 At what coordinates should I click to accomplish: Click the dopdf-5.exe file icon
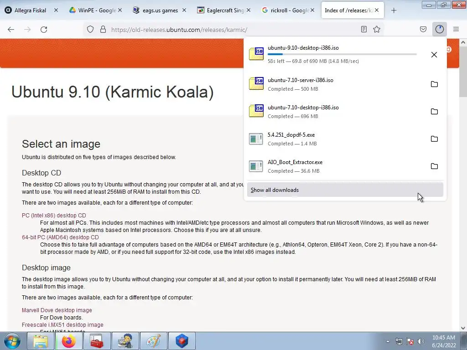click(256, 139)
